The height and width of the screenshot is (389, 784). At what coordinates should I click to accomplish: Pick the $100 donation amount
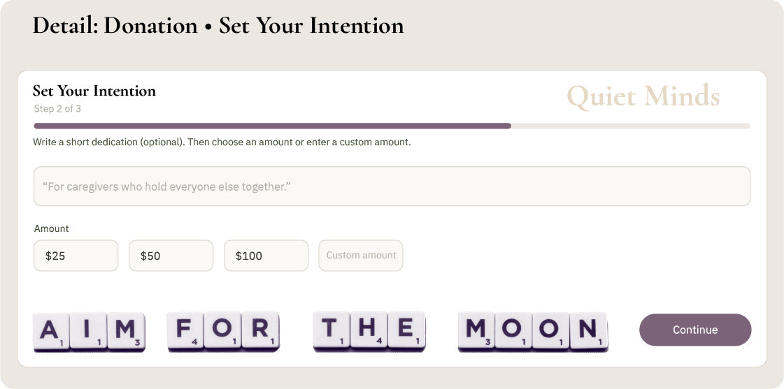[266, 256]
